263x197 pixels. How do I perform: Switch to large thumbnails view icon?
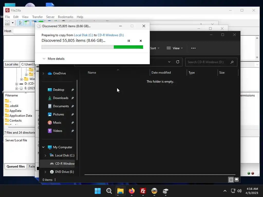(237, 180)
